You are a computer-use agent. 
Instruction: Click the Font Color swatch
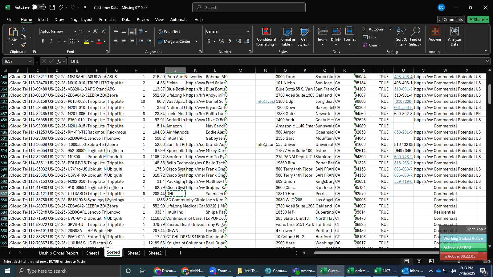(99, 41)
